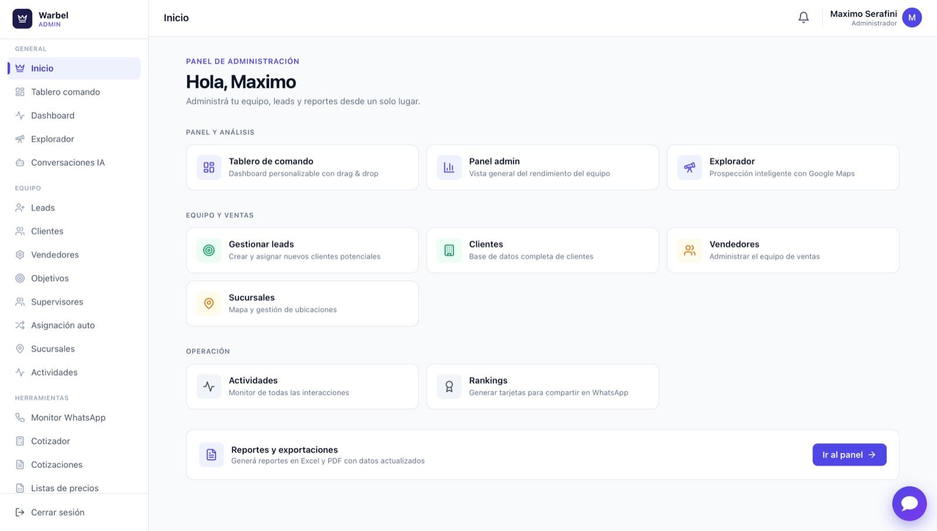The width and height of the screenshot is (937, 531).
Task: Click the Ir al panel button
Action: [x=849, y=455]
